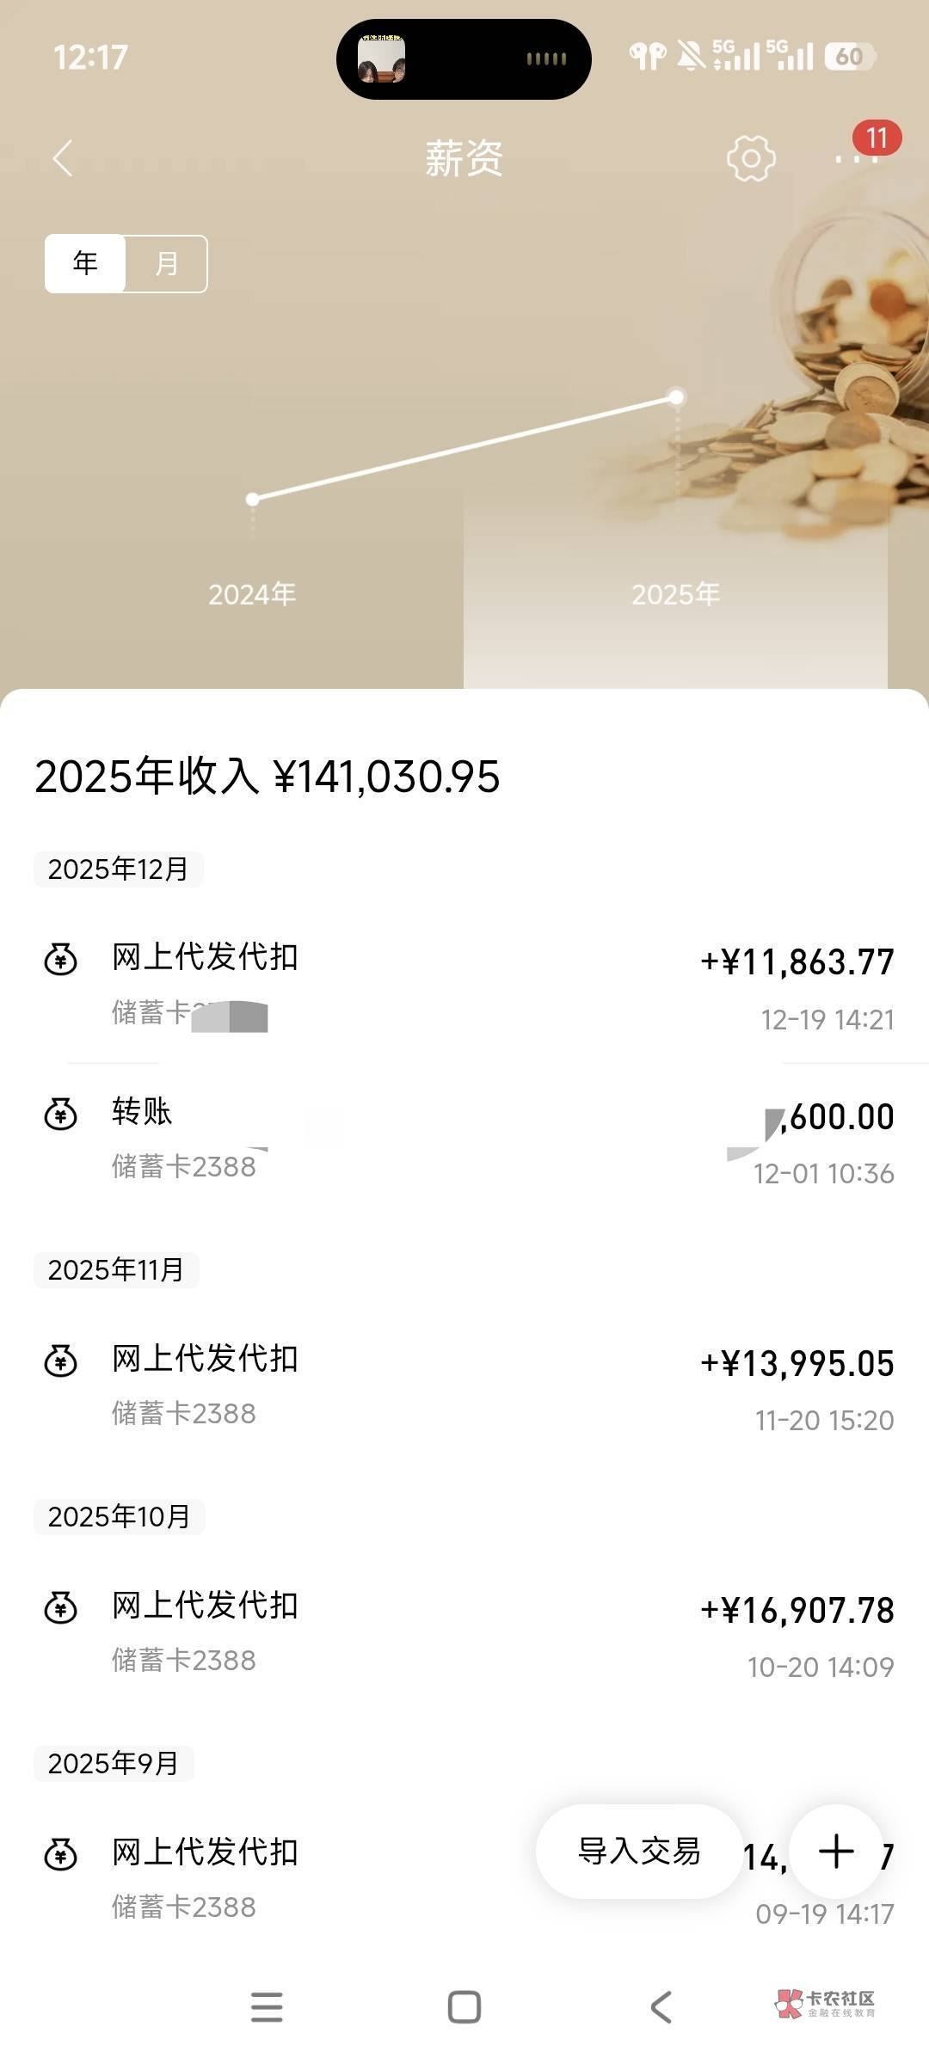Switch to the 年 yearly view
The height and width of the screenshot is (2064, 929).
(85, 263)
